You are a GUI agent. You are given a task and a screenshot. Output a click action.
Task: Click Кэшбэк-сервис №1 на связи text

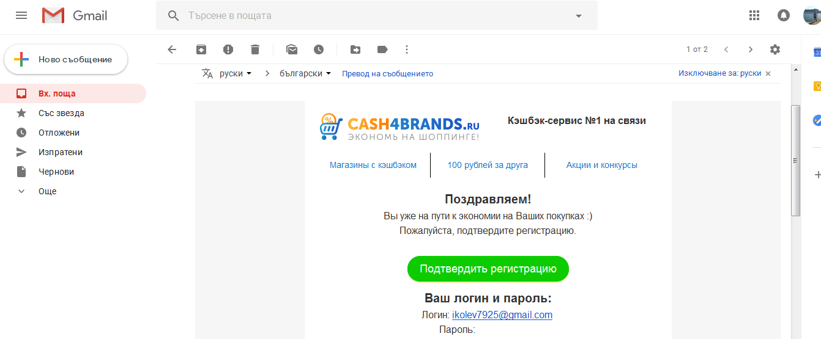pyautogui.click(x=577, y=120)
